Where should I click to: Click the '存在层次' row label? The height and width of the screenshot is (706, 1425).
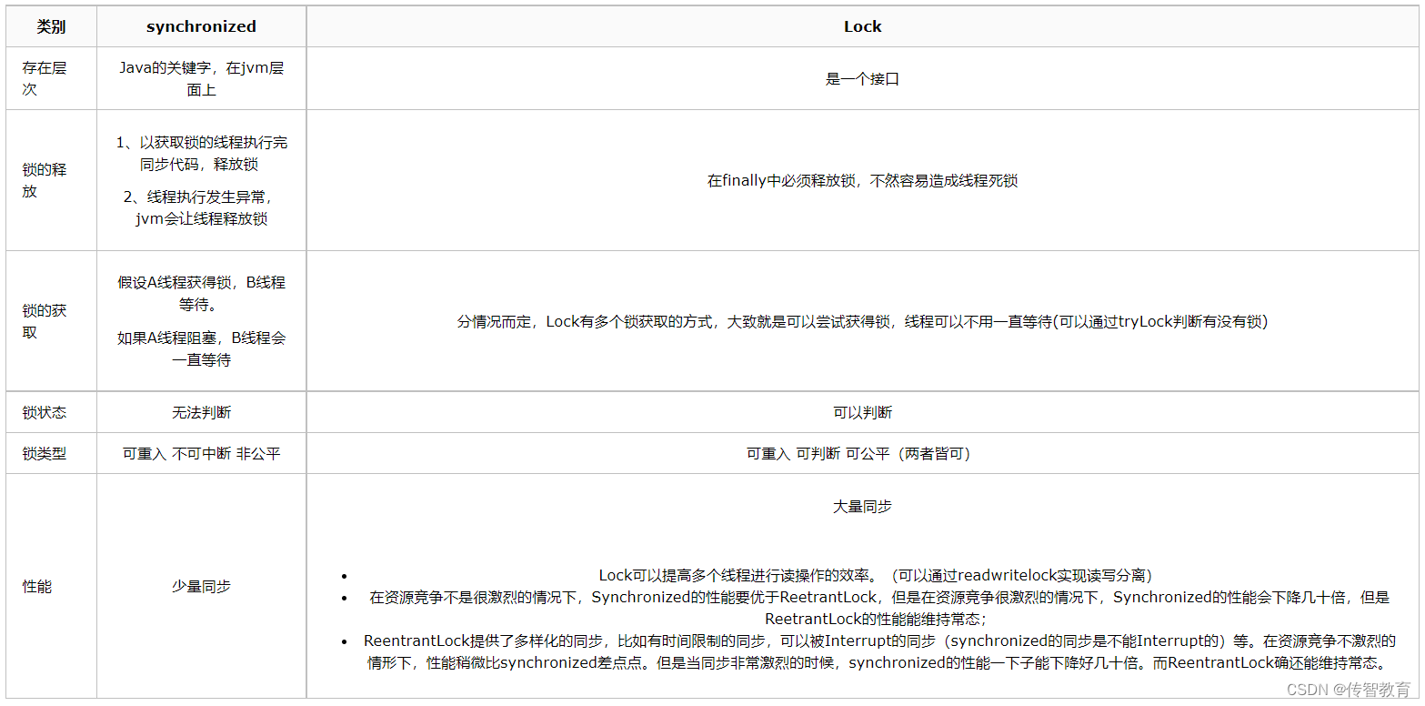(45, 79)
